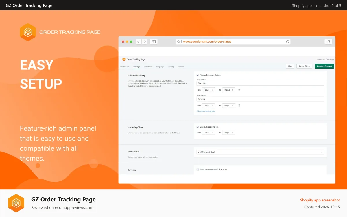Click Add new shipping rate link
The image size is (347, 217).
point(206,111)
